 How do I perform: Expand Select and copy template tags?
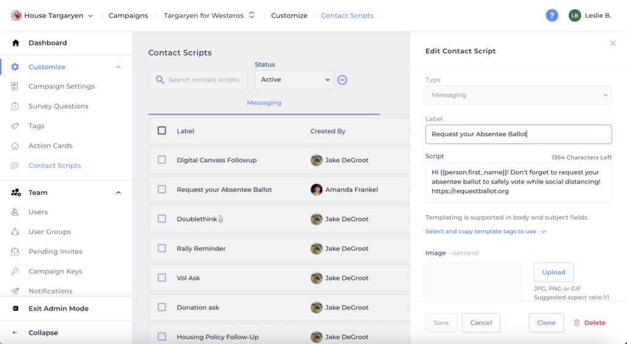pos(486,232)
